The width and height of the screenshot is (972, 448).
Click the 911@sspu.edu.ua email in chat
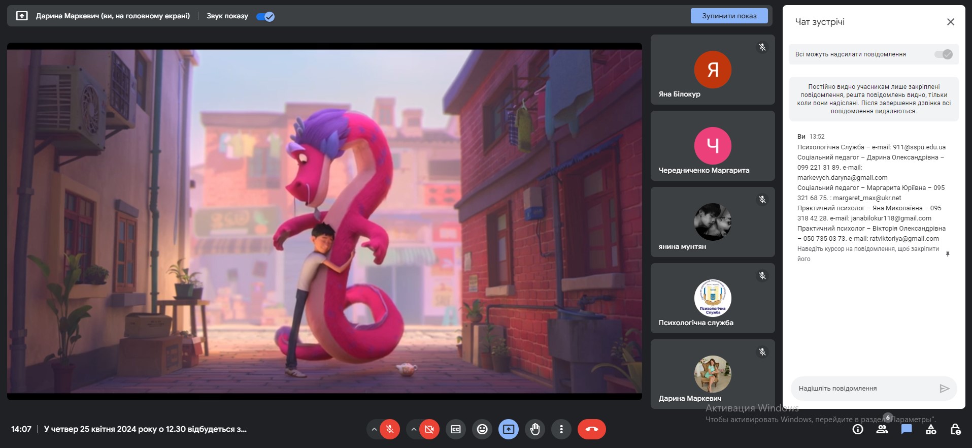(x=919, y=147)
